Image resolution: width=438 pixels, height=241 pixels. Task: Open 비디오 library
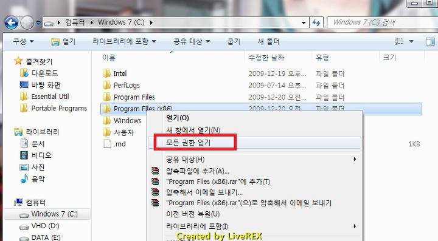(41, 155)
